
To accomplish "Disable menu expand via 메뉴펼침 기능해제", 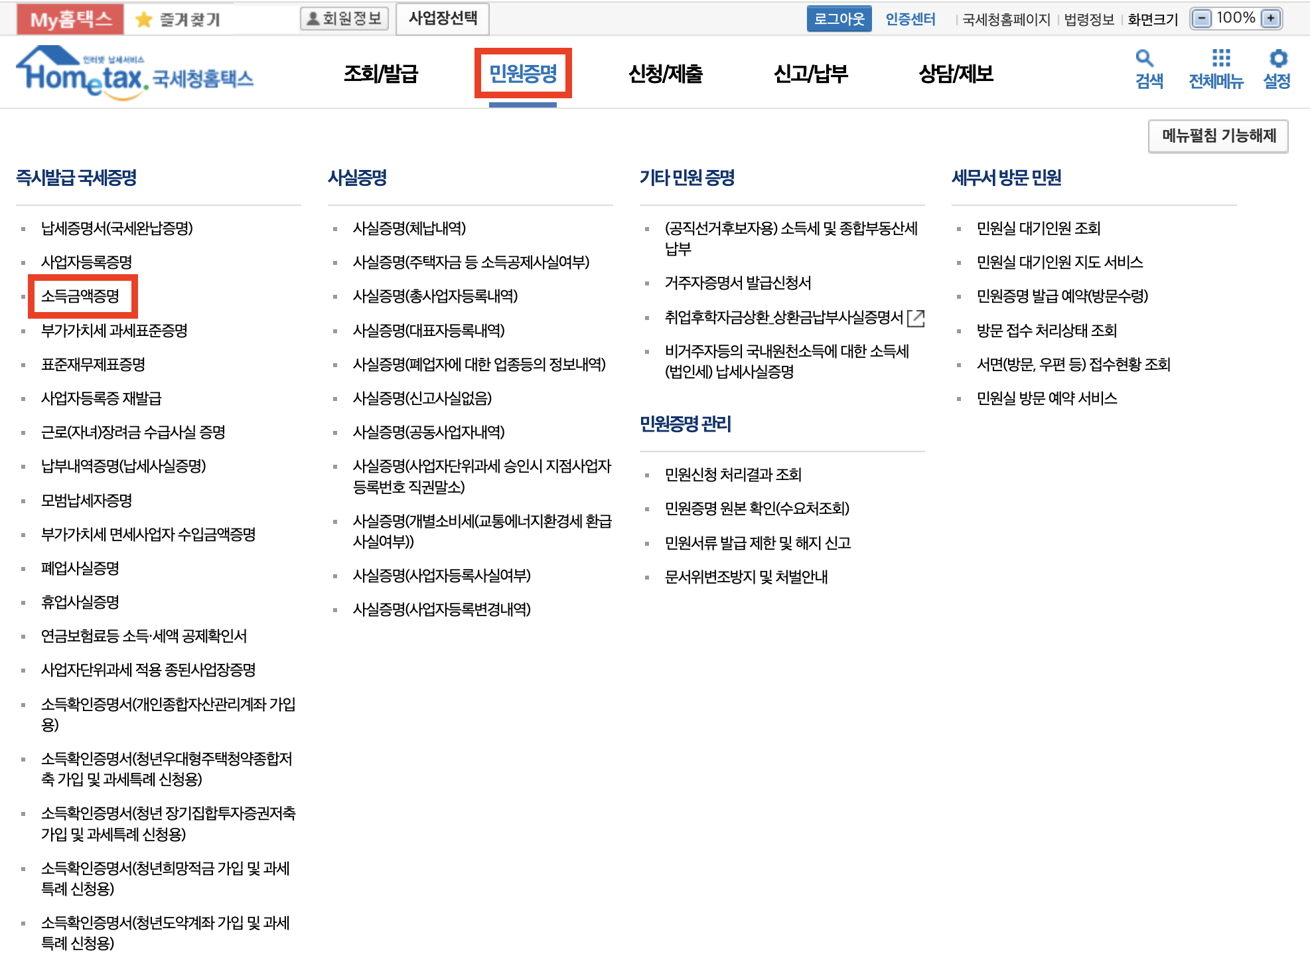I will 1218,136.
